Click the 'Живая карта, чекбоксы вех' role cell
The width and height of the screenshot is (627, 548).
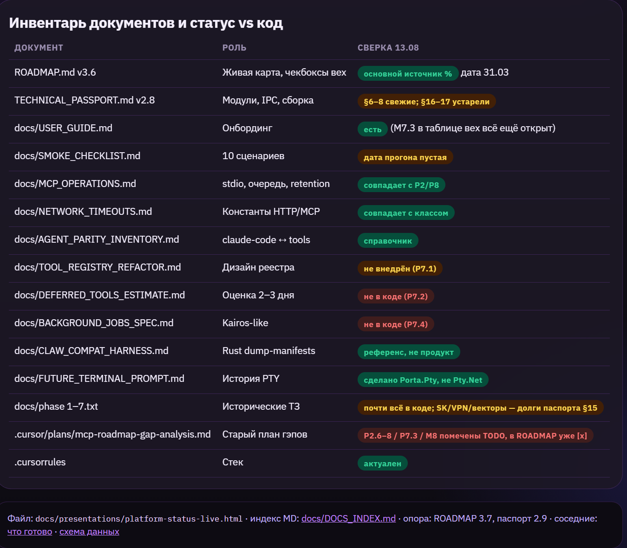pyautogui.click(x=284, y=72)
